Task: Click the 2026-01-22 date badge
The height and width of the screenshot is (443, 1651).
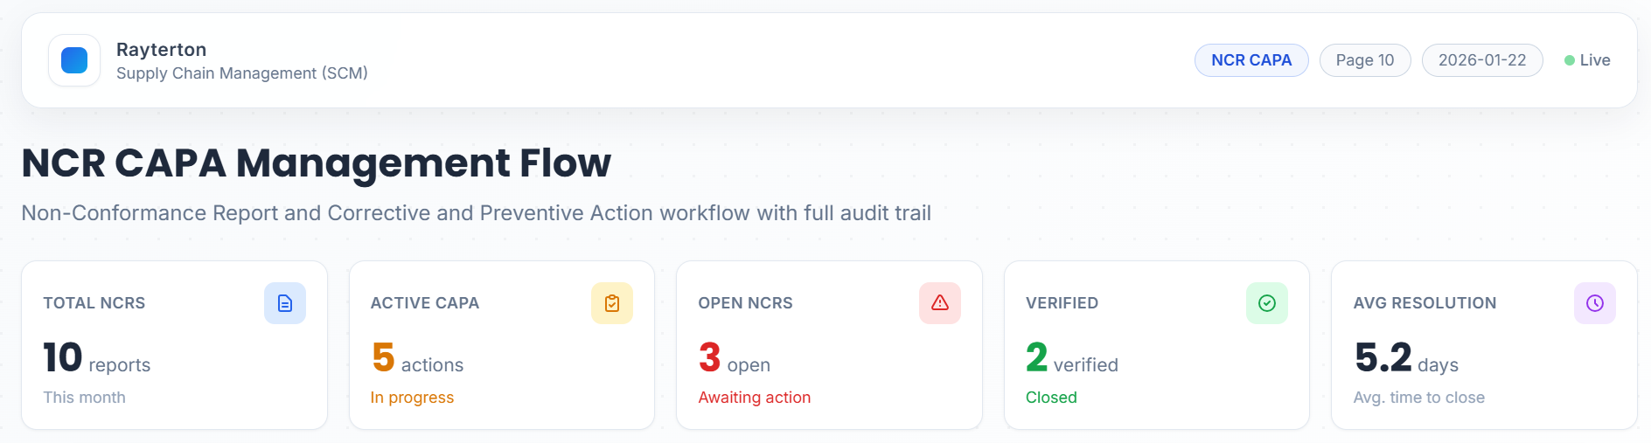Action: [x=1482, y=60]
